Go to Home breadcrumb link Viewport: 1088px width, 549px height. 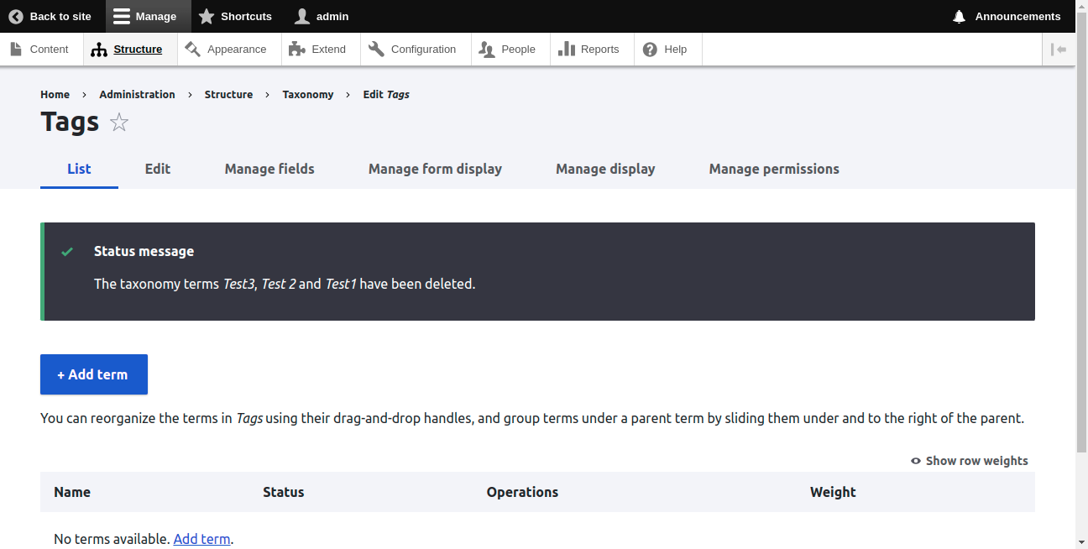(x=55, y=95)
